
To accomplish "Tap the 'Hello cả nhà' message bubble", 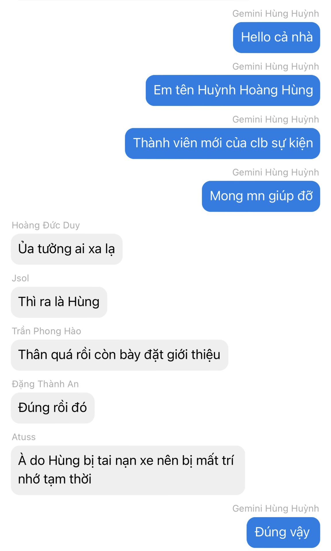I will click(x=276, y=38).
